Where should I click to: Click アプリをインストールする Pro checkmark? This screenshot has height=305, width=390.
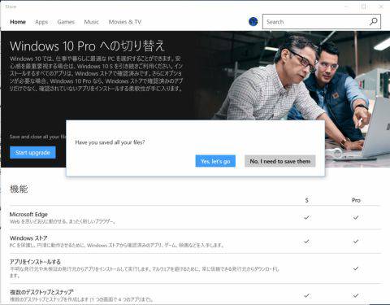[356, 268]
